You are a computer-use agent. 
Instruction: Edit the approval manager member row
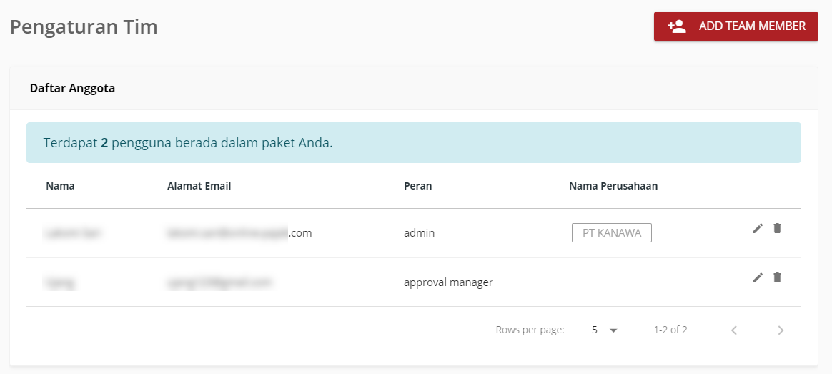(x=758, y=277)
